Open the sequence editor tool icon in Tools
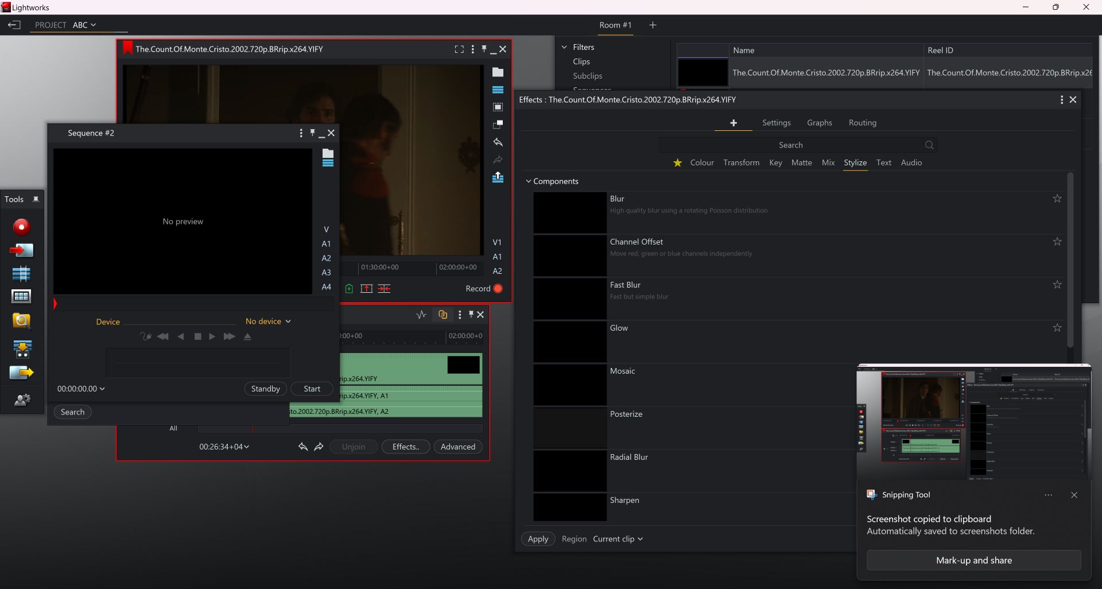The width and height of the screenshot is (1102, 589). click(21, 274)
